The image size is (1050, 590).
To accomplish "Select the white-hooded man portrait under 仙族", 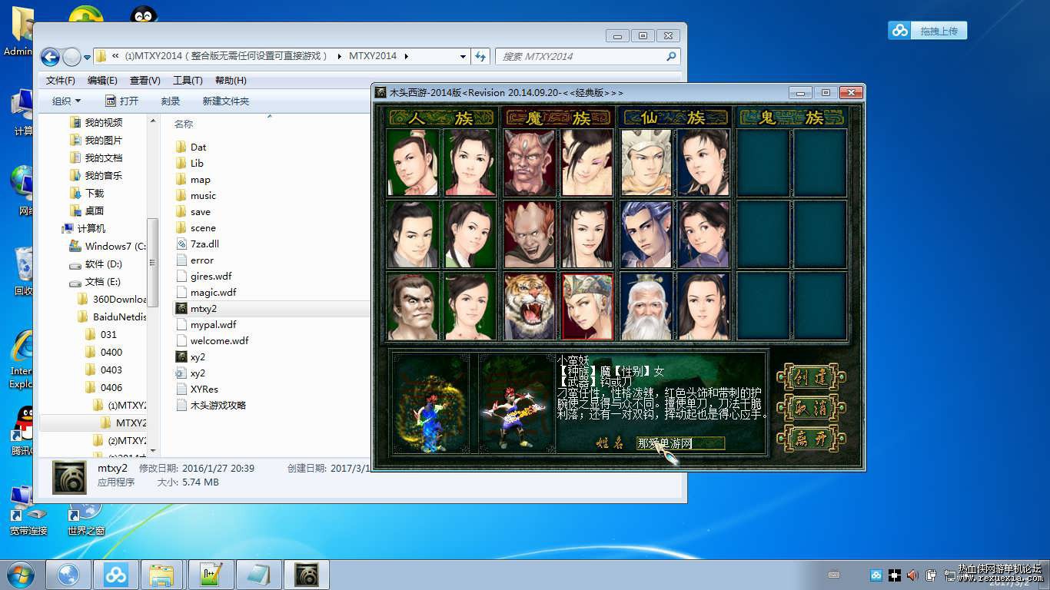I will coord(646,163).
